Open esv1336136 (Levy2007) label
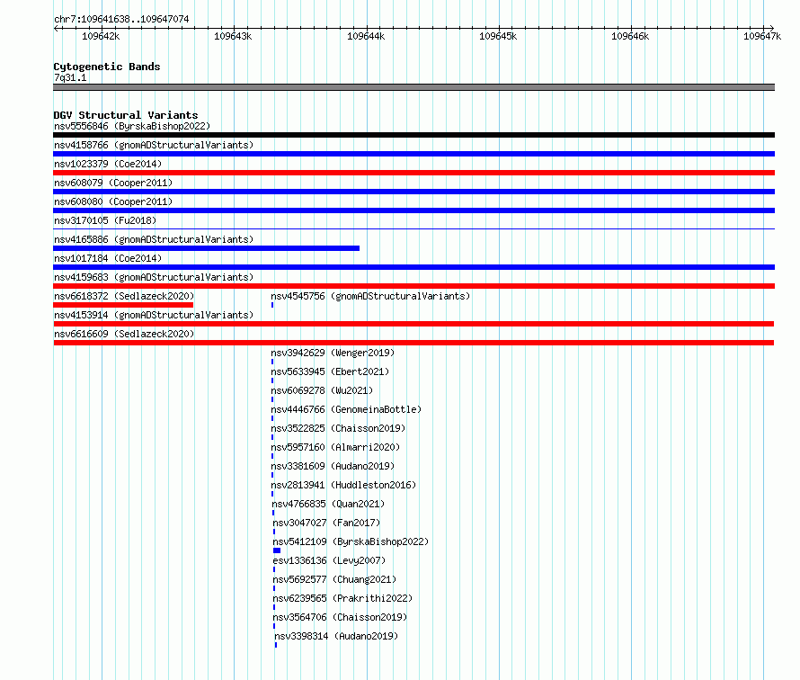 tap(329, 560)
